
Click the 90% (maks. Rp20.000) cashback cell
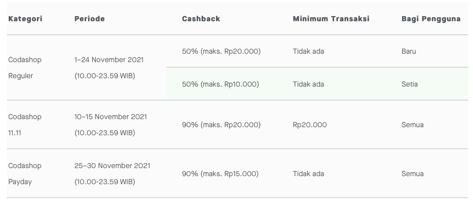coord(221,125)
